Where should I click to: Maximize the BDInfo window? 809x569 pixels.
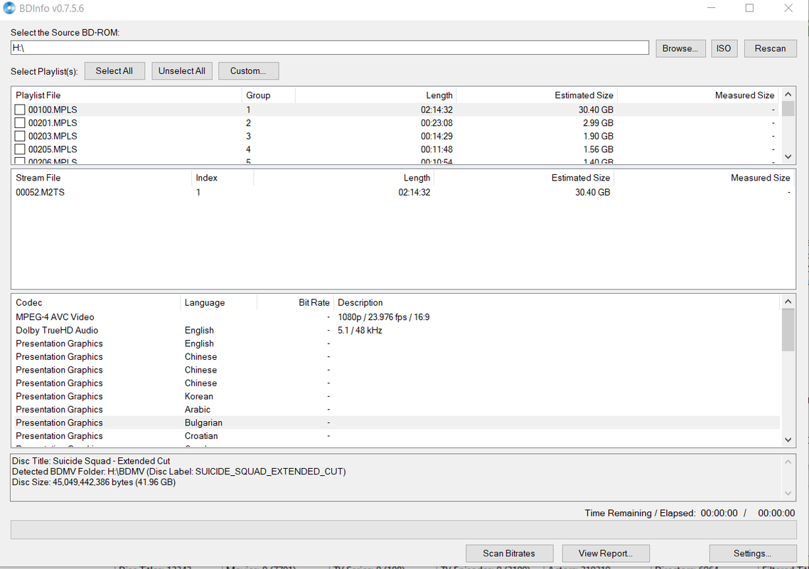click(x=750, y=9)
